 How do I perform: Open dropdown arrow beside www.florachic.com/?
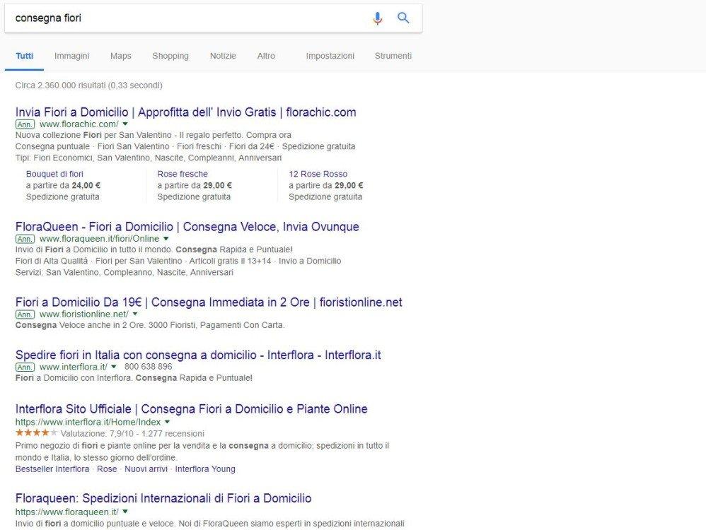click(x=125, y=124)
